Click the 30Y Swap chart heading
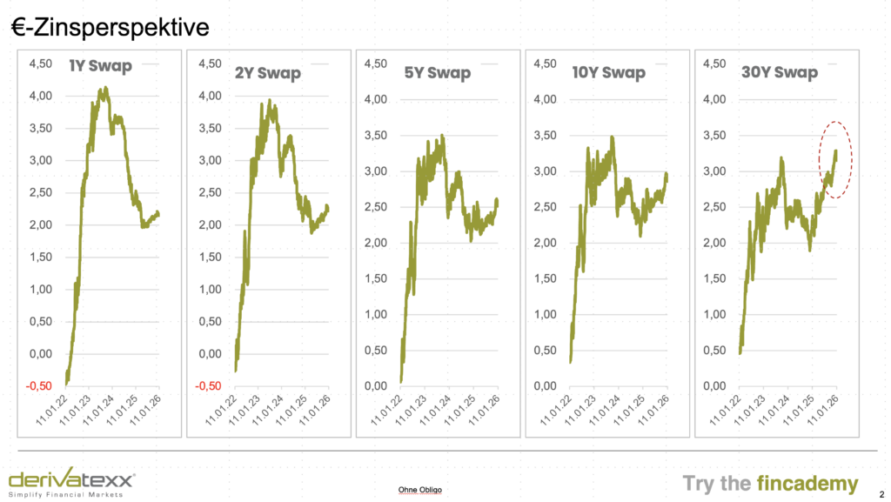Image resolution: width=891 pixels, height=502 pixels. click(x=778, y=73)
